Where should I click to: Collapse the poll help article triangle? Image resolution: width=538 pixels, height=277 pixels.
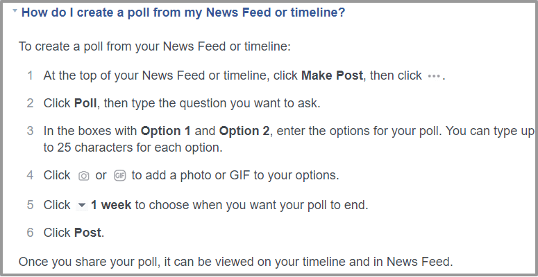15,11
